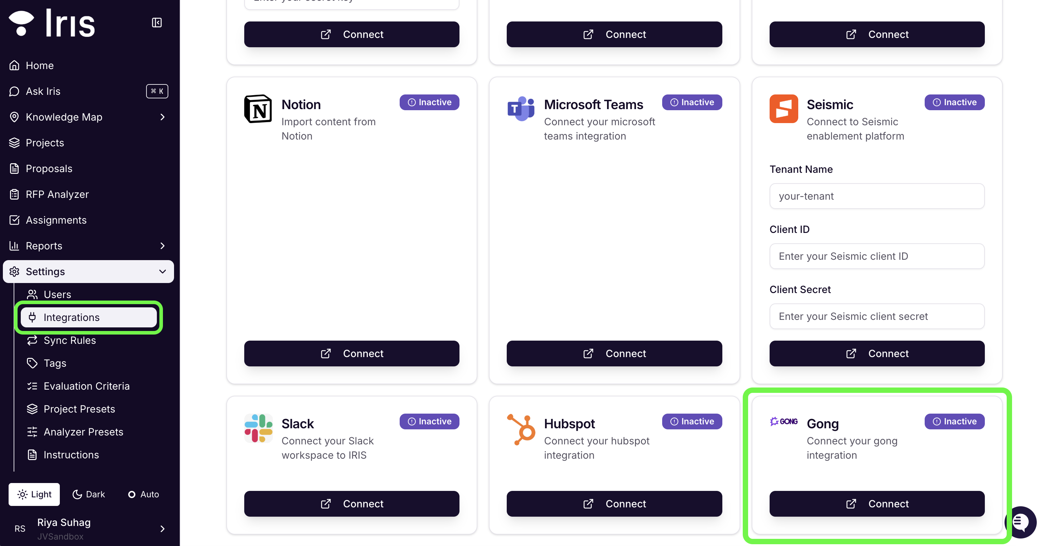Expand the Reports submenu chevron
Viewport: 1045px width, 546px height.
(x=163, y=246)
